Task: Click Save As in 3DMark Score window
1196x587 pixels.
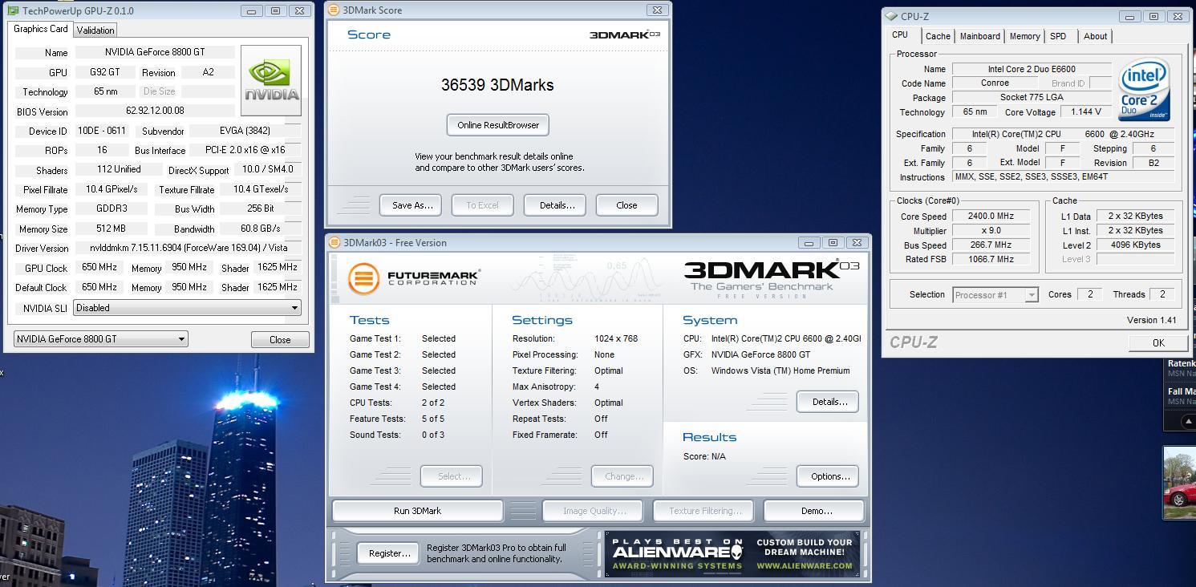Action: pos(412,205)
